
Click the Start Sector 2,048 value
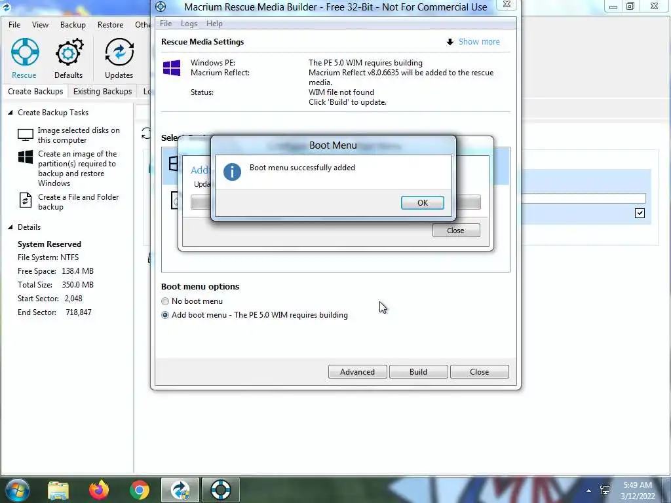coord(73,299)
